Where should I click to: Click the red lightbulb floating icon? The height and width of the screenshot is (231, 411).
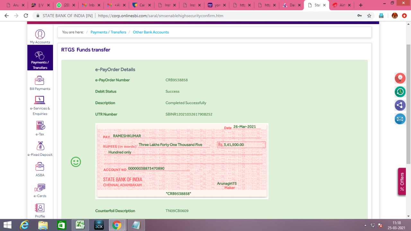400,78
